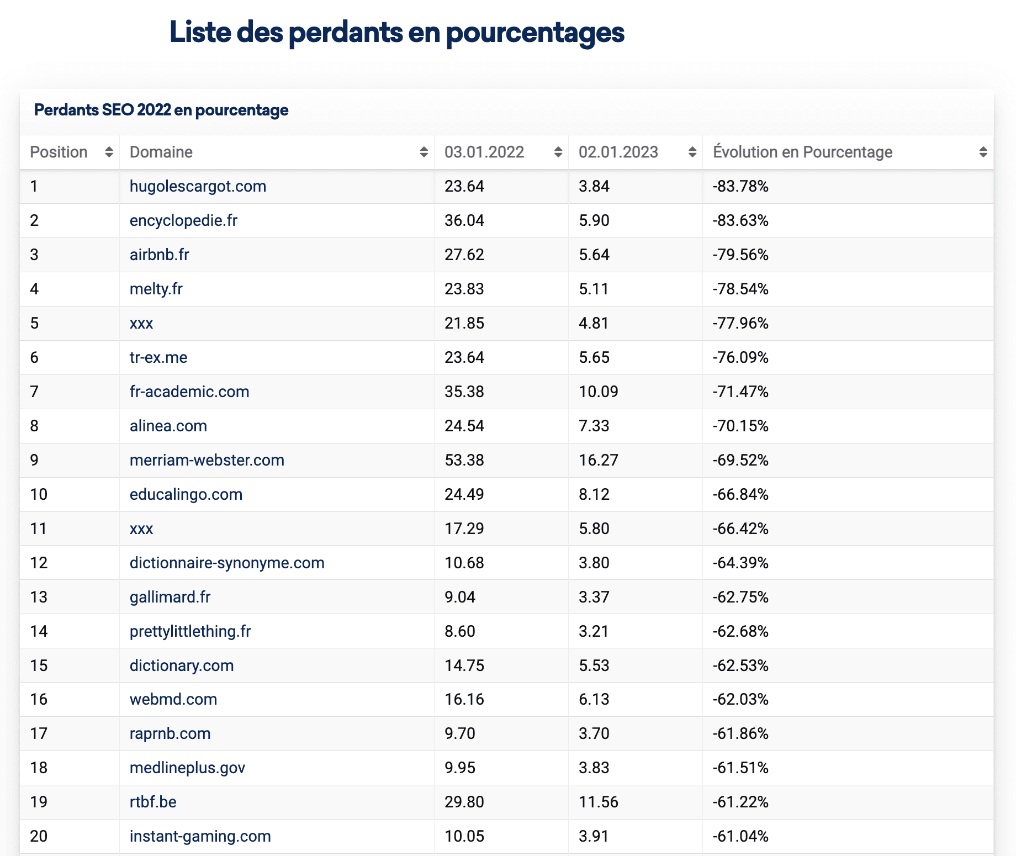Sort table by Position column arrows
1016x856 pixels.
click(x=109, y=152)
